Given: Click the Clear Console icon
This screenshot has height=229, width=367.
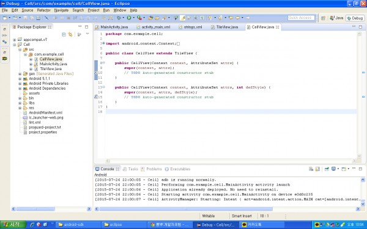Looking at the screenshot, I should tap(311, 169).
